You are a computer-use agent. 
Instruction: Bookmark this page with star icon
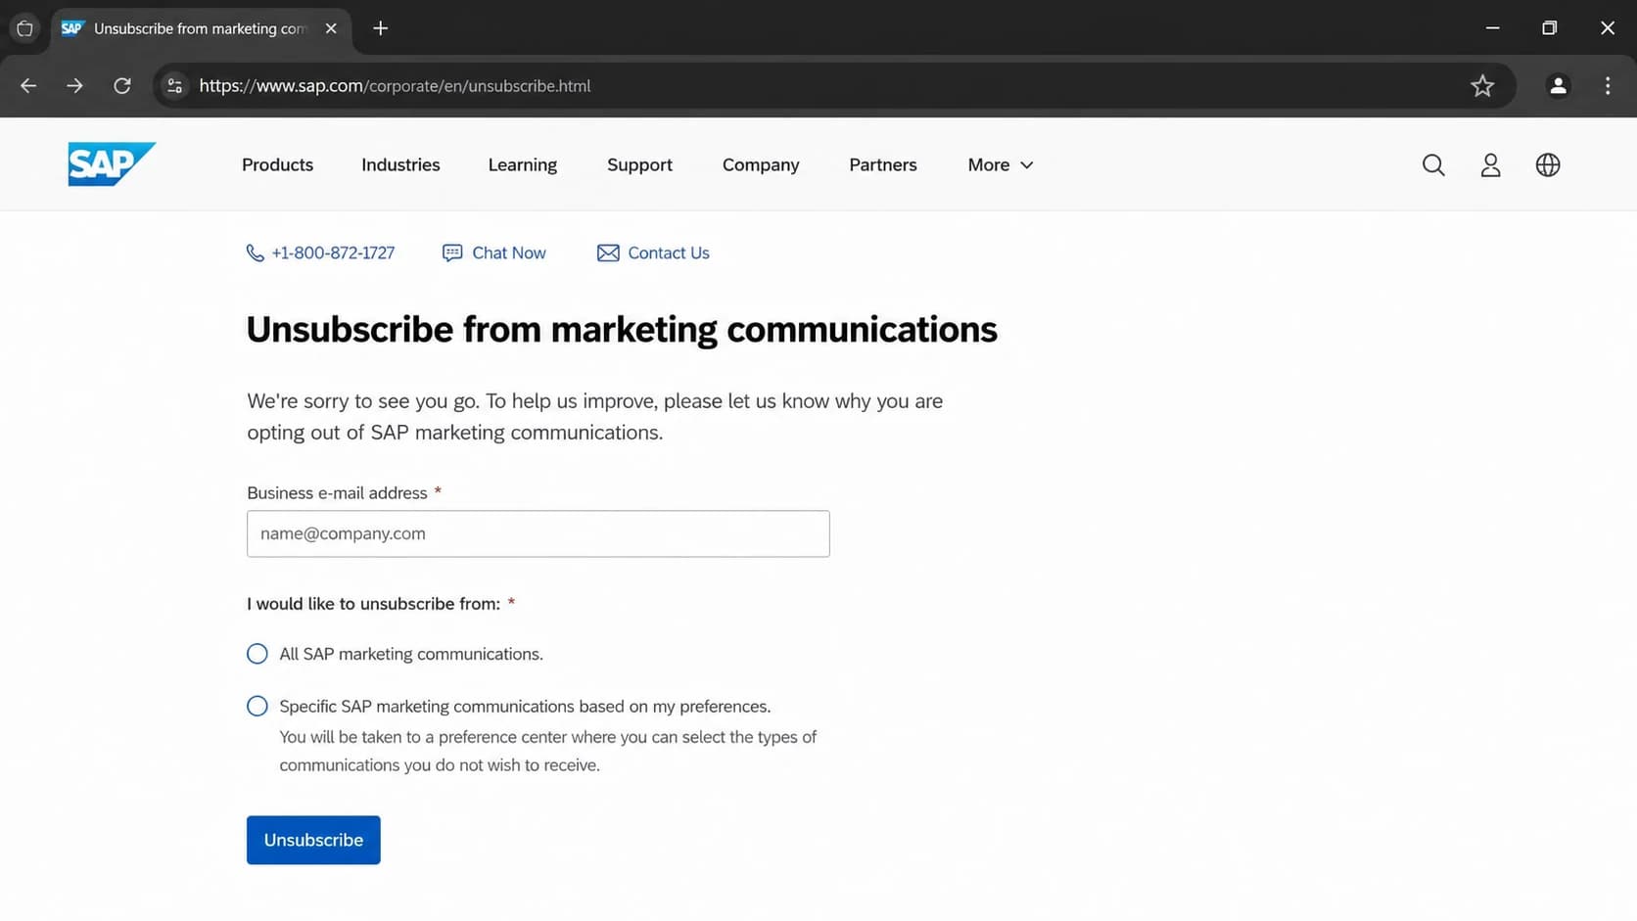click(x=1482, y=86)
